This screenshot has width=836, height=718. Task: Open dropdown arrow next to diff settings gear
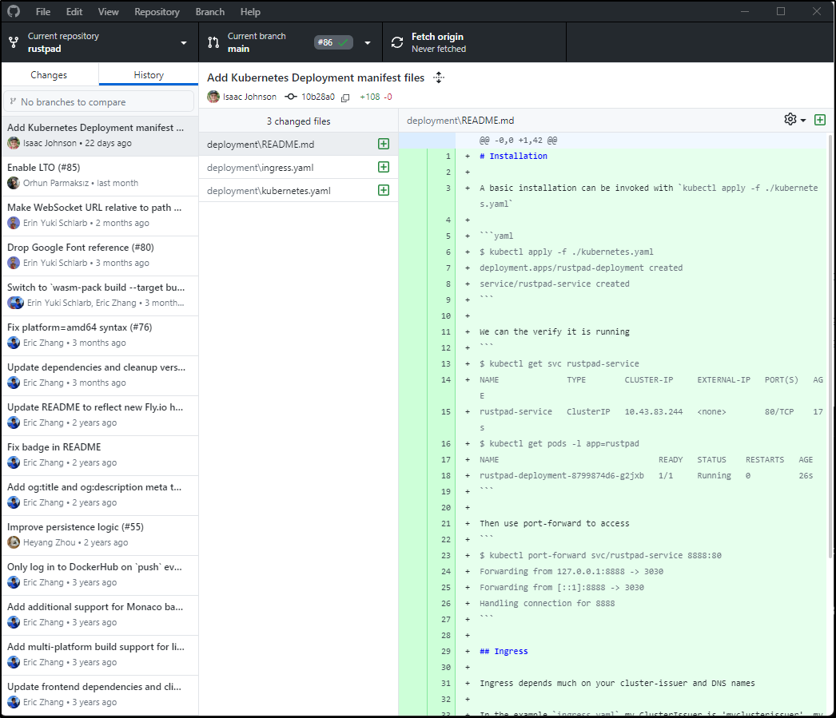[x=803, y=121]
